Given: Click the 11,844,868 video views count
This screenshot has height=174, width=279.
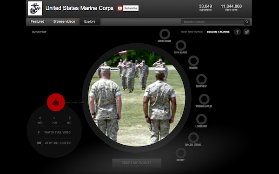Looking at the screenshot, I should (231, 7).
